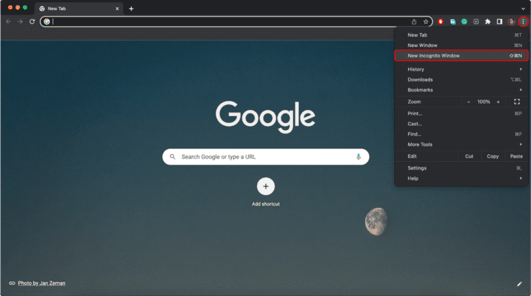
Task: Click Paste in the Edit row
Action: [516, 156]
